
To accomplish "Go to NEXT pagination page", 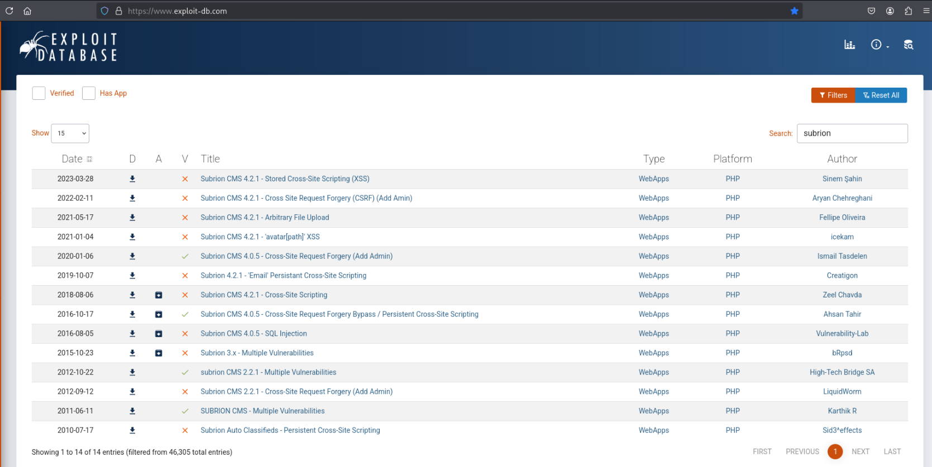I will (861, 452).
